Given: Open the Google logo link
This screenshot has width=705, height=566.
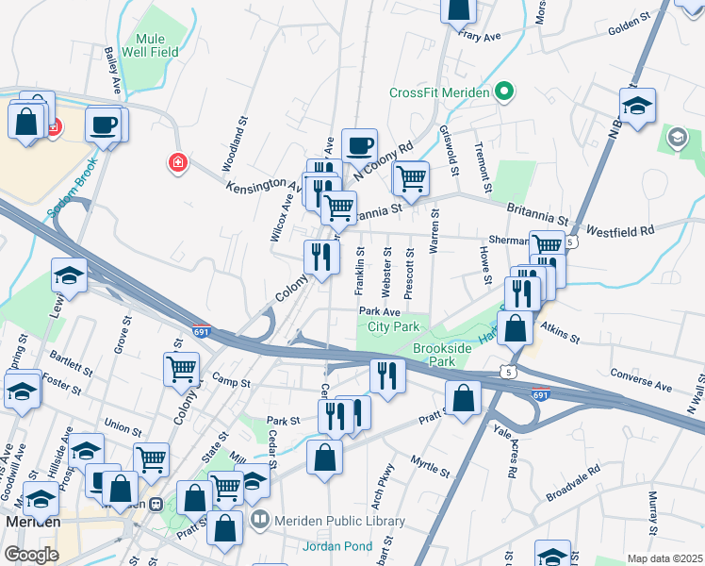Looking at the screenshot, I should click(x=32, y=555).
